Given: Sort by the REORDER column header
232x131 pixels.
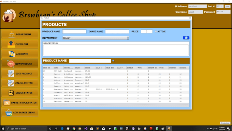Looking at the screenshot, I should [x=184, y=68].
